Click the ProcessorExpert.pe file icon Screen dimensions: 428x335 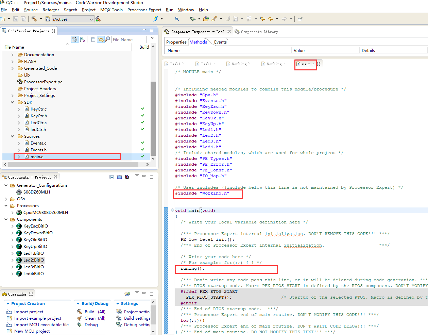coord(20,82)
